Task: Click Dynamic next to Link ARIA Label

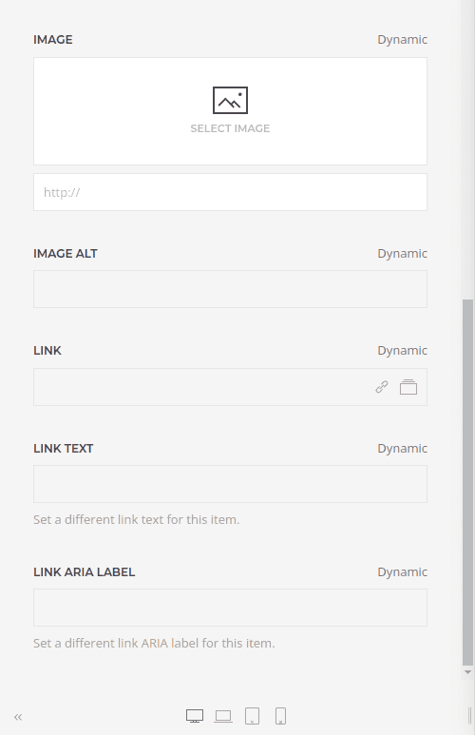Action: [x=403, y=571]
